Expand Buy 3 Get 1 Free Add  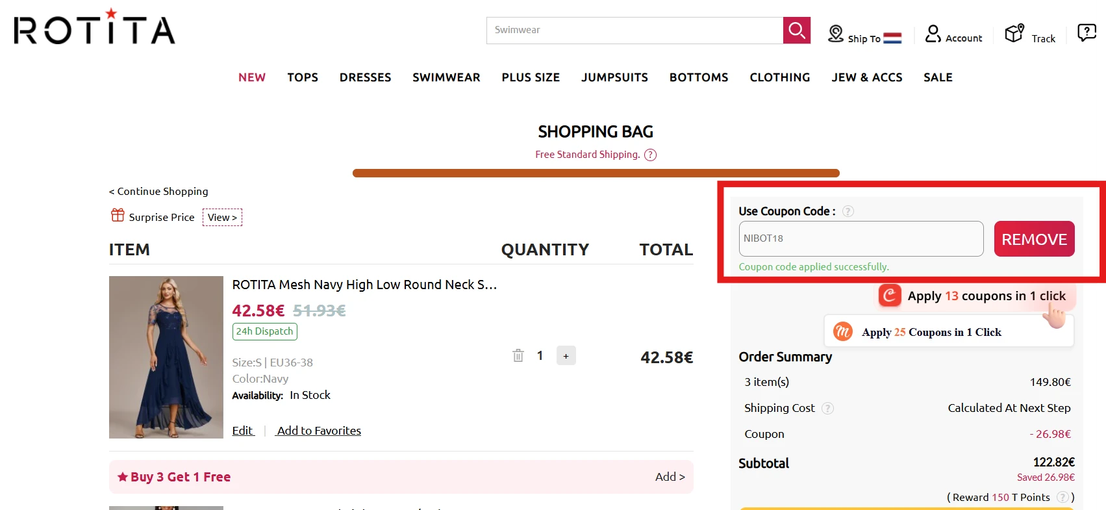click(x=670, y=477)
